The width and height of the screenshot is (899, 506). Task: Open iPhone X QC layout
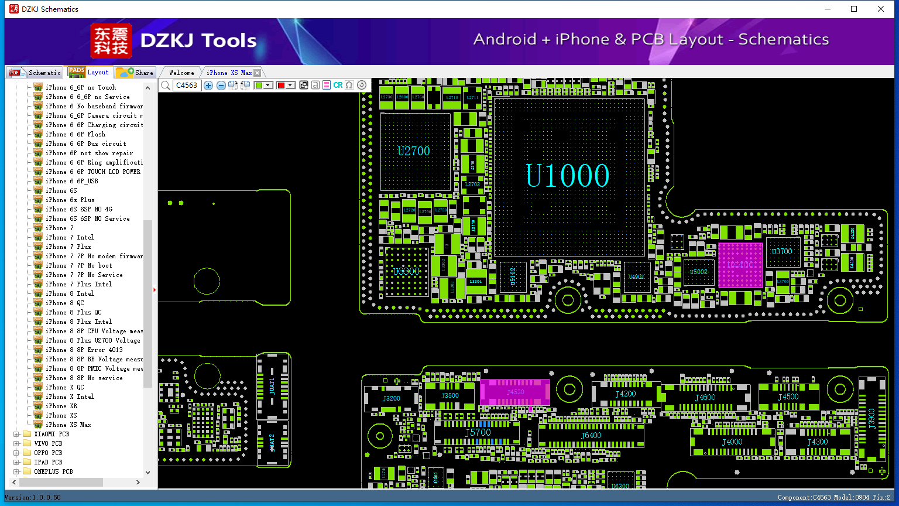pyautogui.click(x=65, y=388)
